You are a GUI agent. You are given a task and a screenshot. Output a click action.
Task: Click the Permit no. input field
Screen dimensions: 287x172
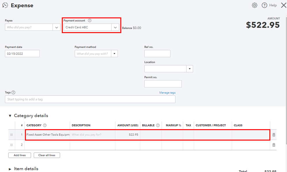pos(163,84)
